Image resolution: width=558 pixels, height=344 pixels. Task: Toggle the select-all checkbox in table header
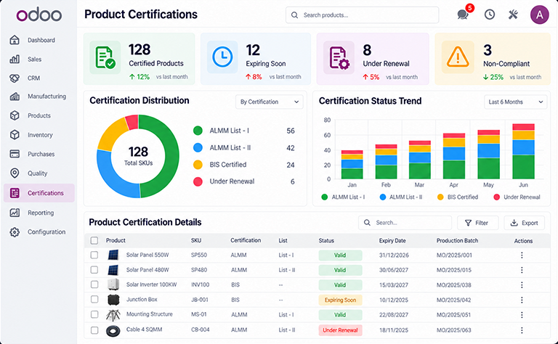click(x=94, y=241)
